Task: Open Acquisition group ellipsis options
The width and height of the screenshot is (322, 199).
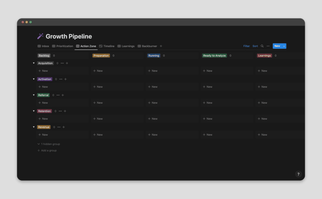Action: [x=62, y=63]
